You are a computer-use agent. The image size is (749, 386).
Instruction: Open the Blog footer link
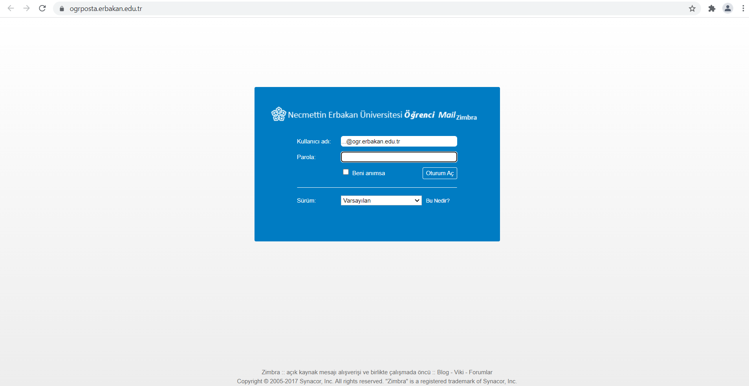[x=443, y=372]
